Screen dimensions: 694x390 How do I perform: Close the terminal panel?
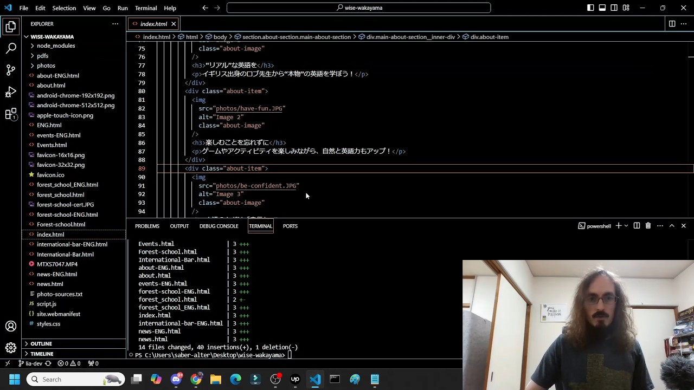pyautogui.click(x=683, y=226)
